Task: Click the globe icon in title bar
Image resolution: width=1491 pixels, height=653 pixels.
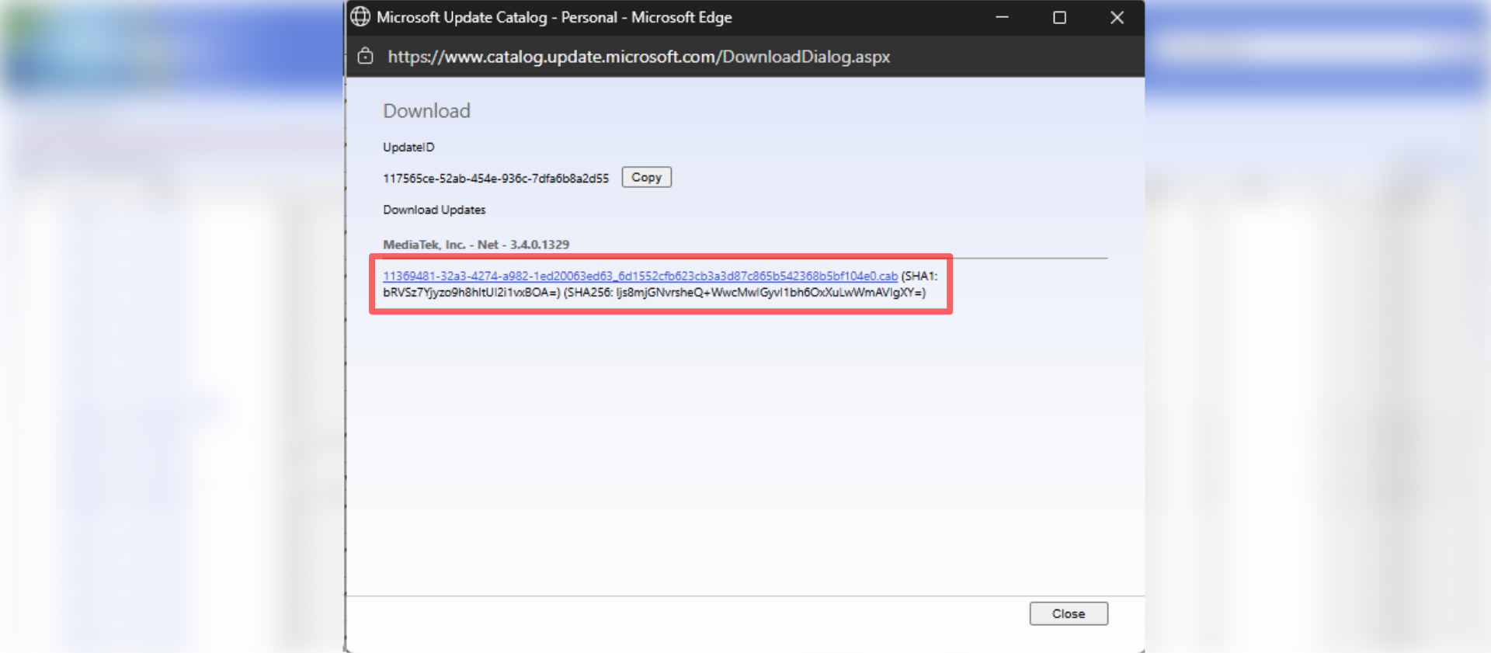Action: 360,17
